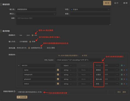
Task: Choose 文本编辑器 input method radio
Action: (x=18, y=42)
